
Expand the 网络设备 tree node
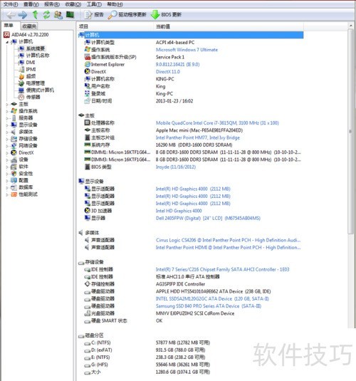[x=7, y=146]
